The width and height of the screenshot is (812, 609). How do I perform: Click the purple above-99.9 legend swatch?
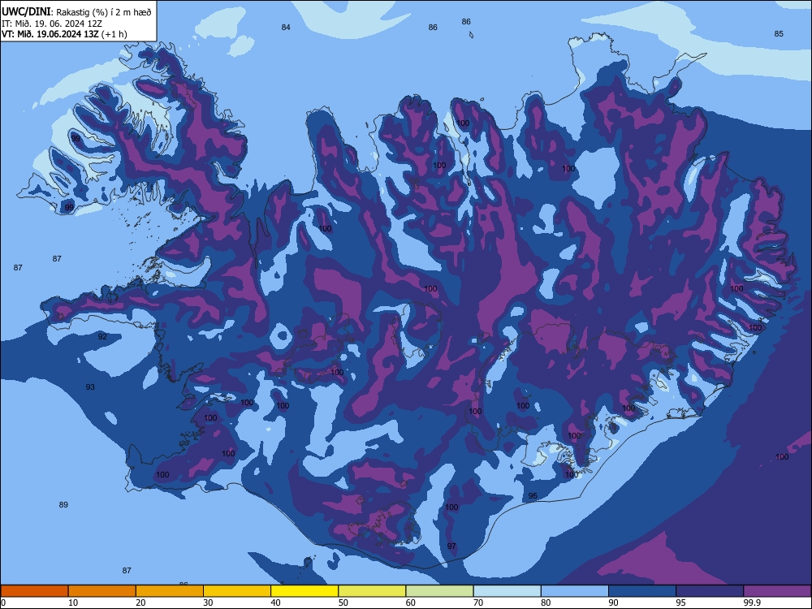tap(777, 591)
